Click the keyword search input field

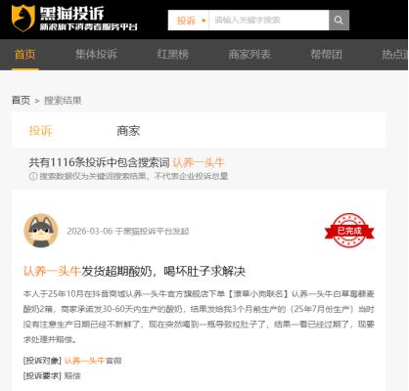pos(269,21)
